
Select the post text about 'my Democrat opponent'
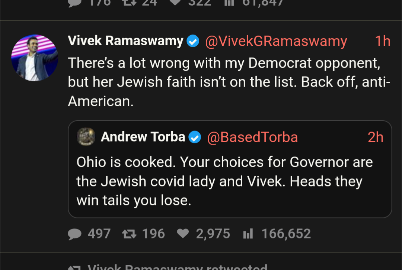click(229, 82)
